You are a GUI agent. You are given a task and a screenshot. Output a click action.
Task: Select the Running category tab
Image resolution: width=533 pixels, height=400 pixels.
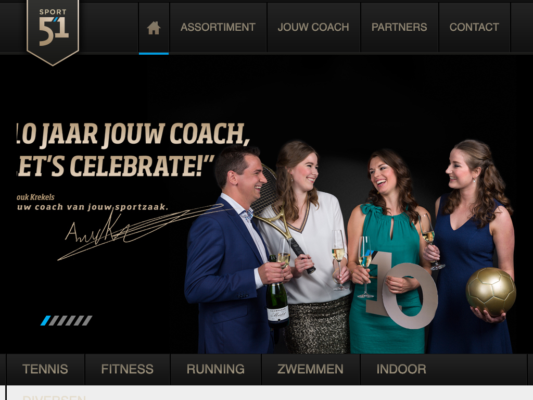[215, 369]
